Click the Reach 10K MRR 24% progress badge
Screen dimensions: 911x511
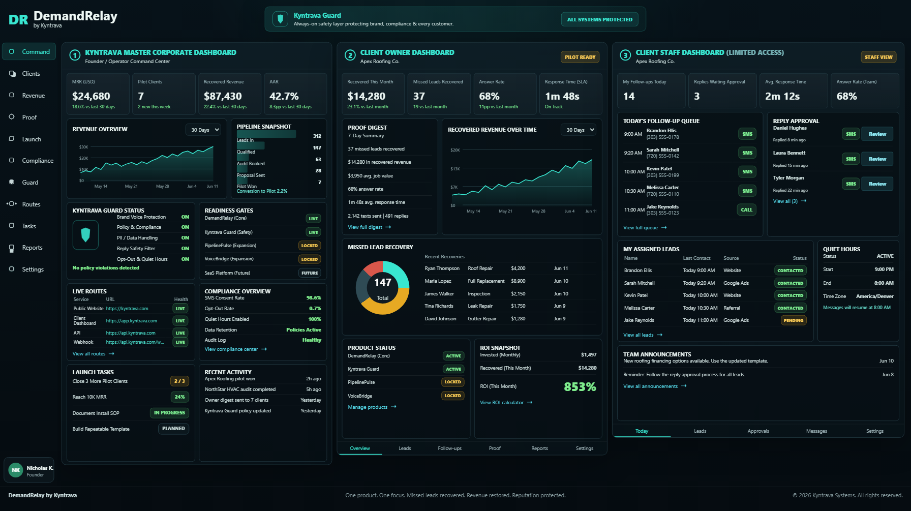[x=179, y=397]
